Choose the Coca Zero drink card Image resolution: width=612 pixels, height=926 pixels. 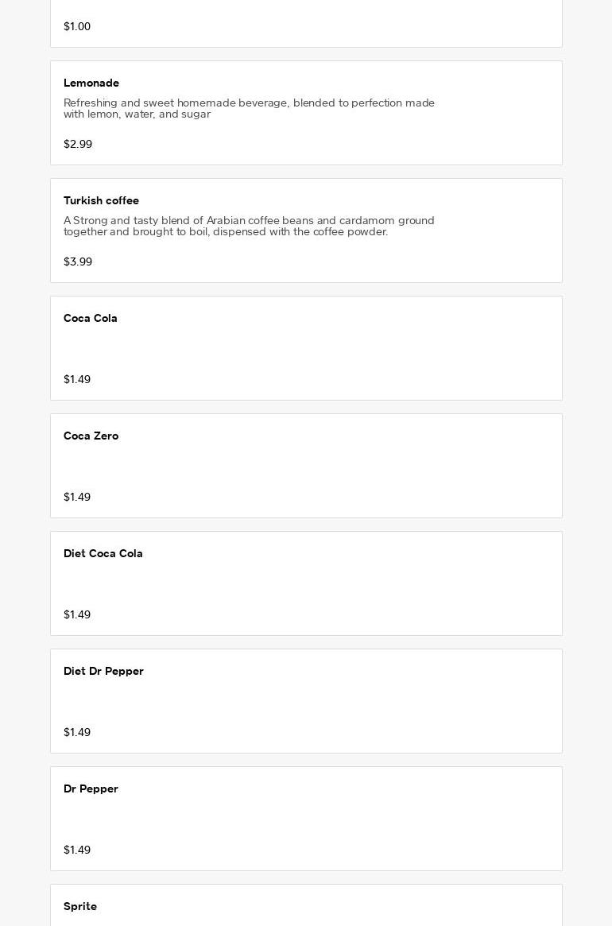(x=306, y=466)
